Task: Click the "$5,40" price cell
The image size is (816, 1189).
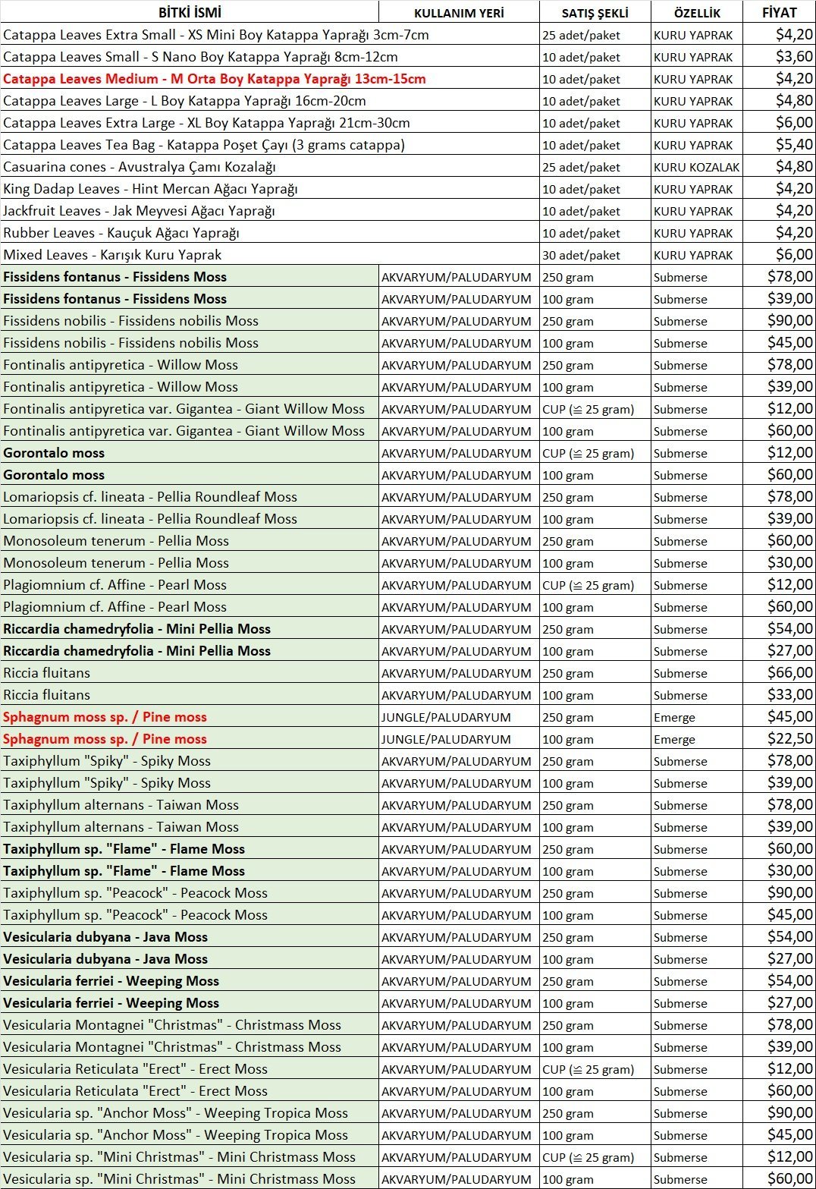Action: click(x=793, y=145)
